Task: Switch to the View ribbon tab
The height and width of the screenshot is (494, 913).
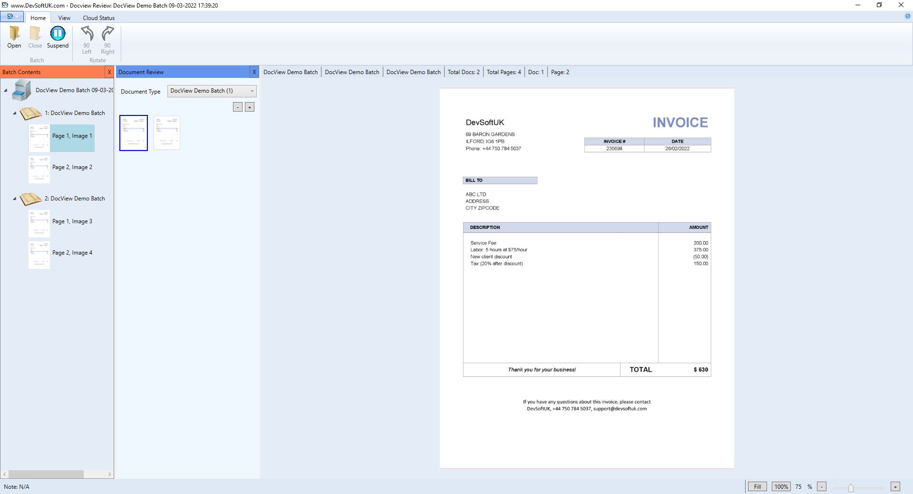Action: pos(64,18)
